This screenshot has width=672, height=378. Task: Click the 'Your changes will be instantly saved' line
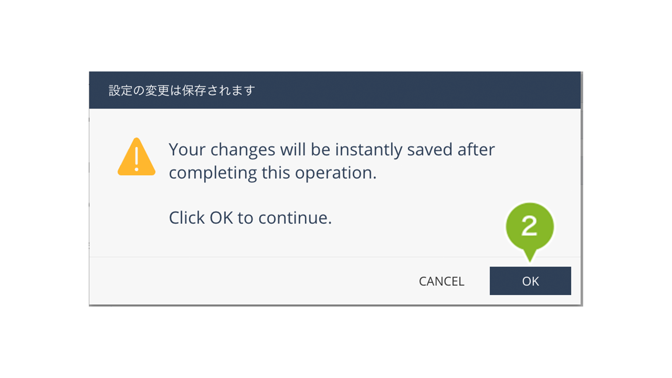tap(331, 149)
